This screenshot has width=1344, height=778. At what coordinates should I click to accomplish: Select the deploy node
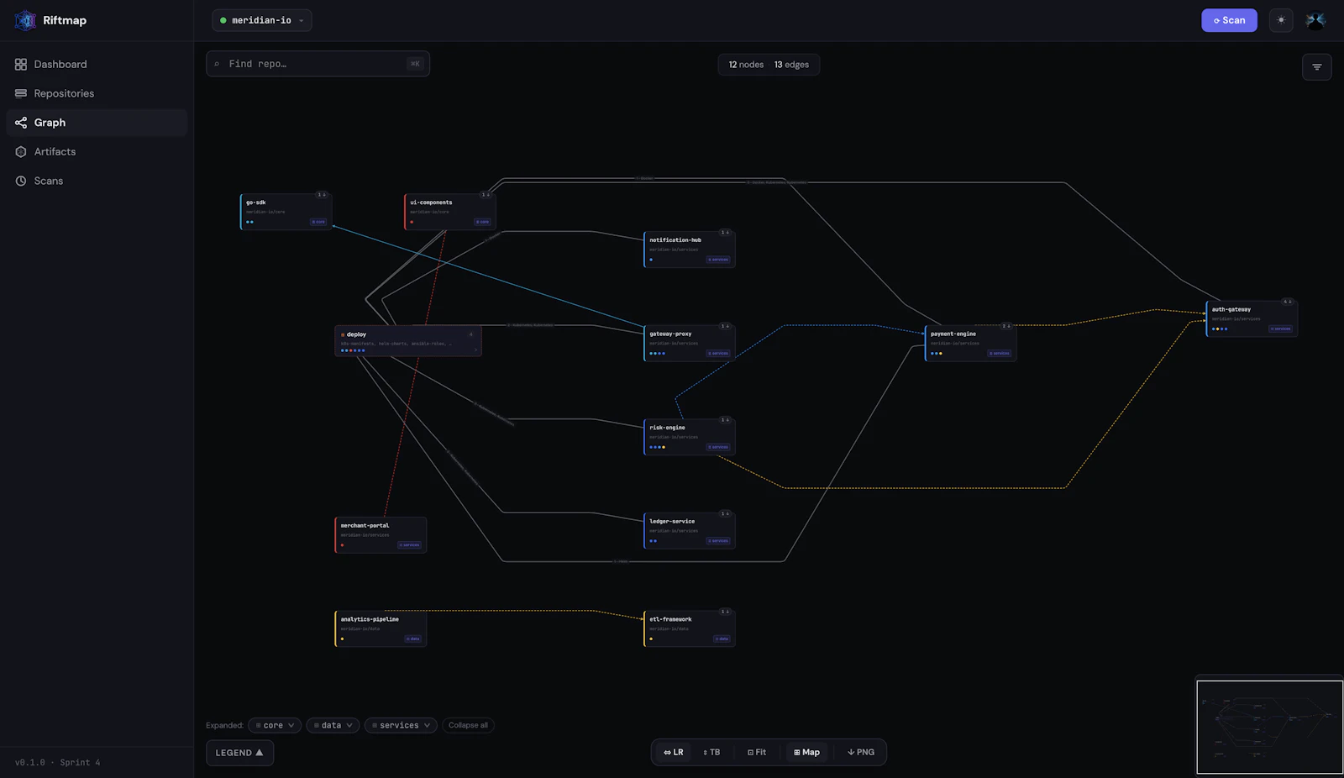click(408, 341)
